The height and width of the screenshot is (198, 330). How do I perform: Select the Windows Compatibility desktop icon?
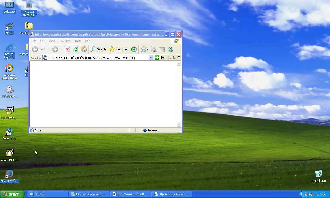29,9
